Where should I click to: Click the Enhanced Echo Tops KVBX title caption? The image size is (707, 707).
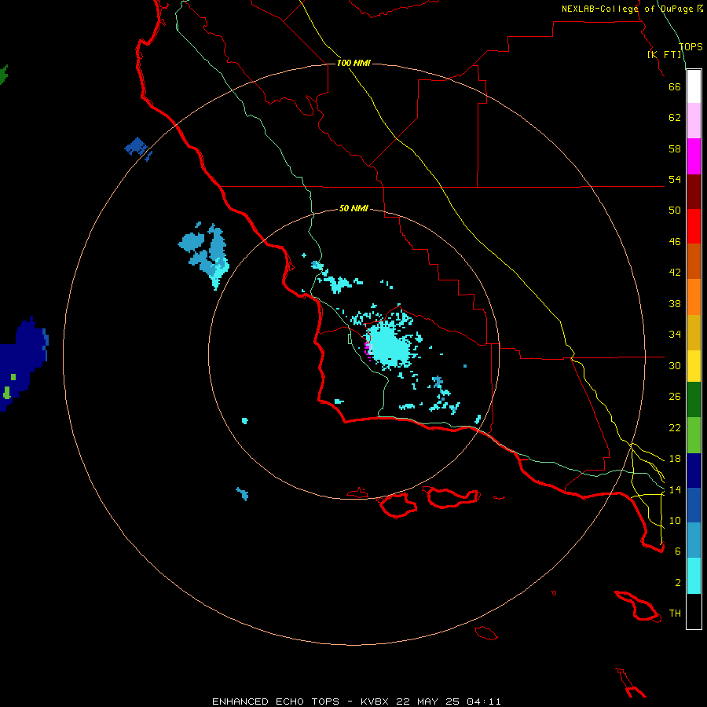point(356,702)
